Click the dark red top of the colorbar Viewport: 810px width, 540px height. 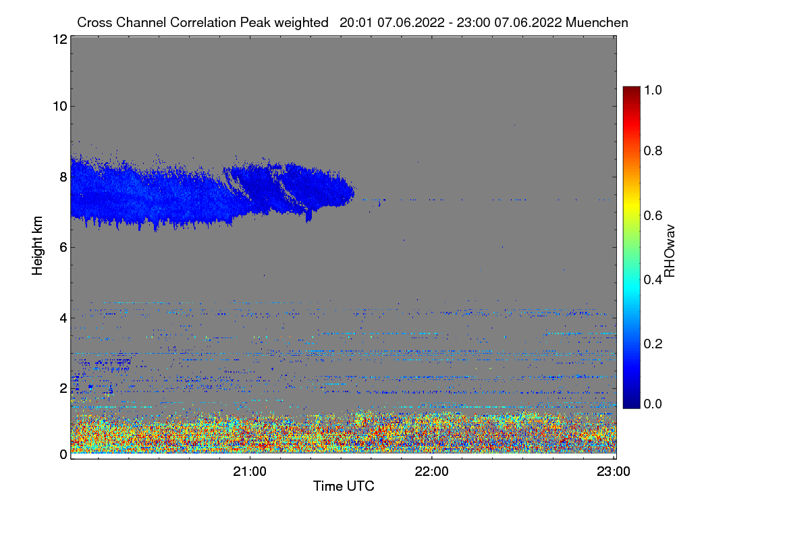point(631,91)
